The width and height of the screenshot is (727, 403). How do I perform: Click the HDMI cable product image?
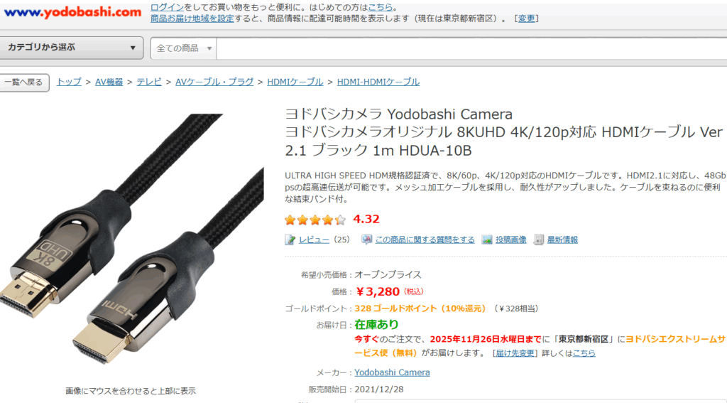point(131,239)
